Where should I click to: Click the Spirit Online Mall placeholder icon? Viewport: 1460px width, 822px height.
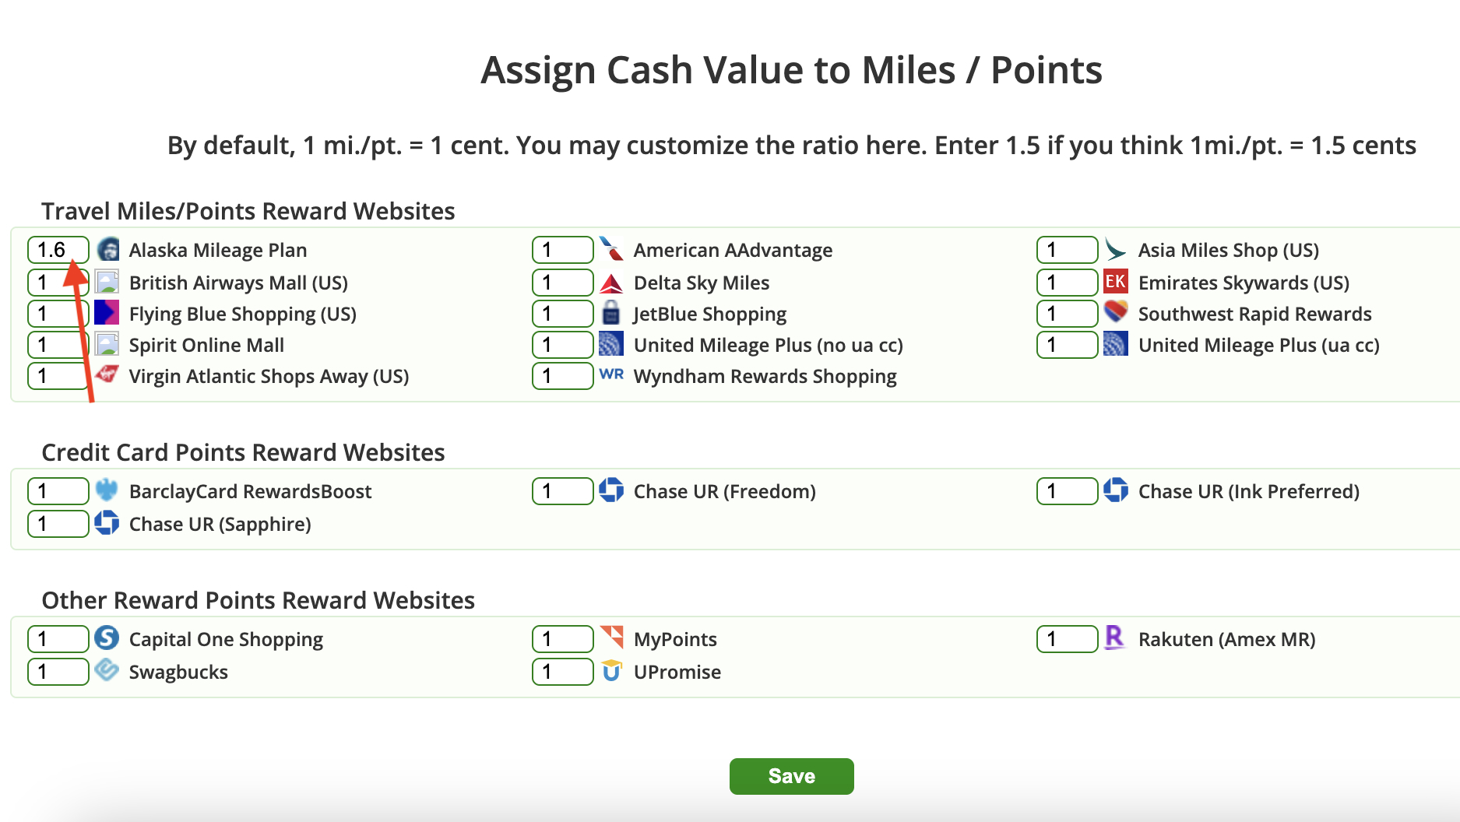[x=107, y=343]
